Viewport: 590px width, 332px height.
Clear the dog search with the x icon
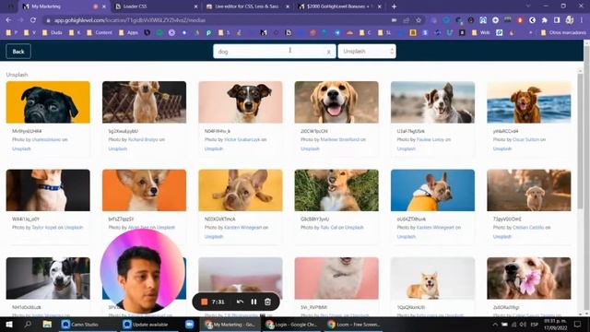328,52
